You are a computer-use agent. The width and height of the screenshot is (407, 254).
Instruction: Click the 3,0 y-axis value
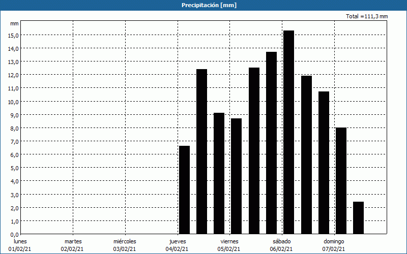14,195
